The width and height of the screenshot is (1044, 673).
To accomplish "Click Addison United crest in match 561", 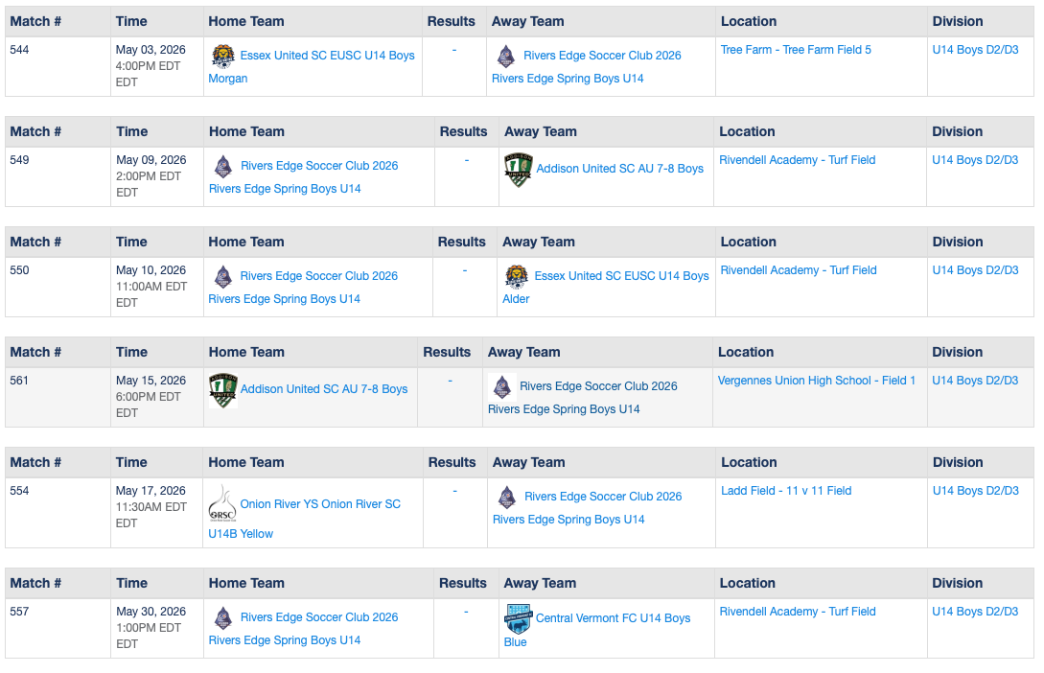I will click(222, 390).
